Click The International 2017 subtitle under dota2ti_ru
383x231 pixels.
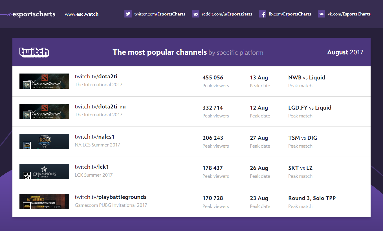click(x=98, y=115)
